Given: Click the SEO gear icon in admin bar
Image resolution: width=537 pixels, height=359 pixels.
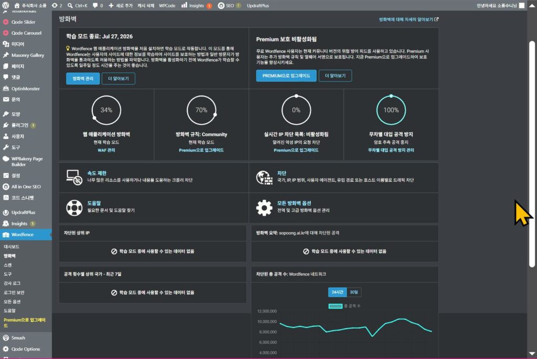Looking at the screenshot, I should pyautogui.click(x=221, y=5).
